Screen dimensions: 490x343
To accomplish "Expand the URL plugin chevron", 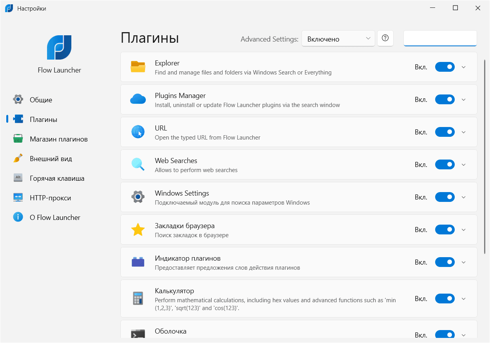I will (x=464, y=132).
